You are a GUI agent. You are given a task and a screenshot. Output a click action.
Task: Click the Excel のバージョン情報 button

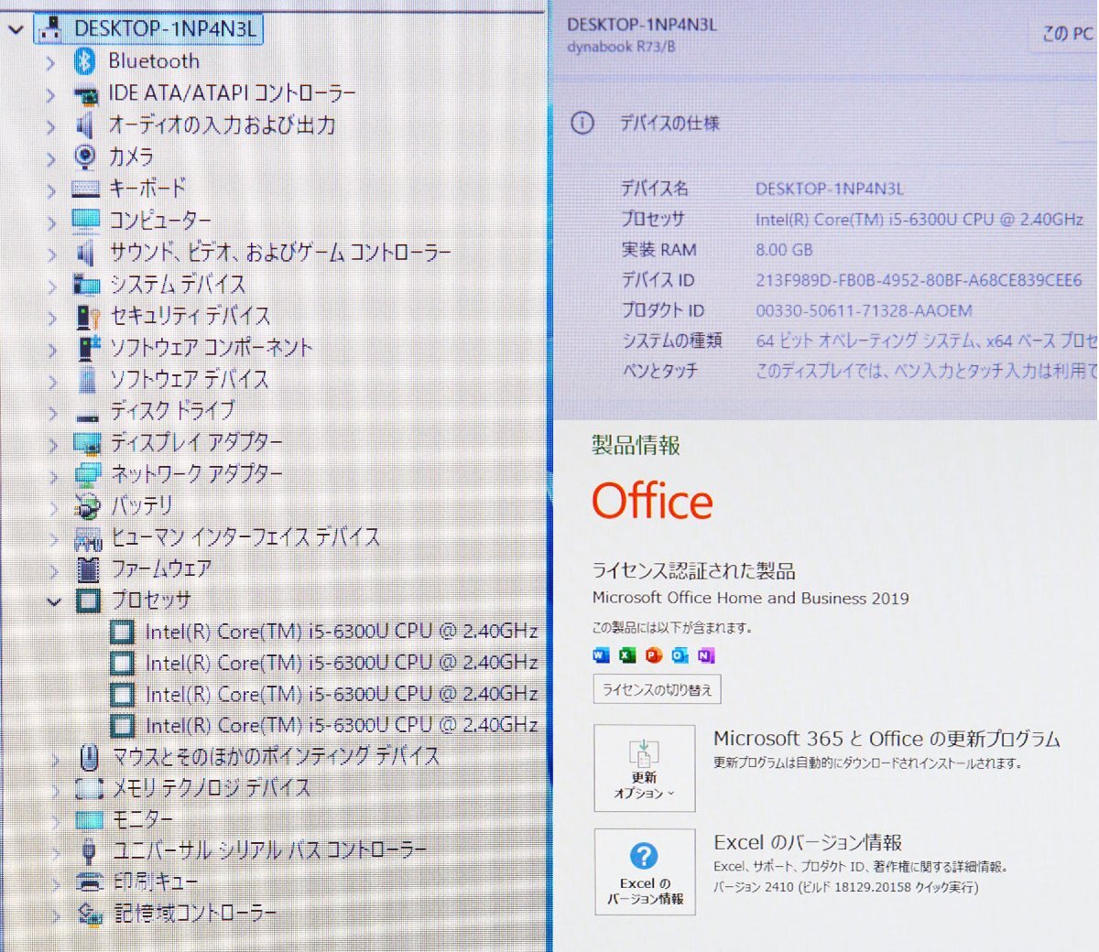pyautogui.click(x=644, y=871)
